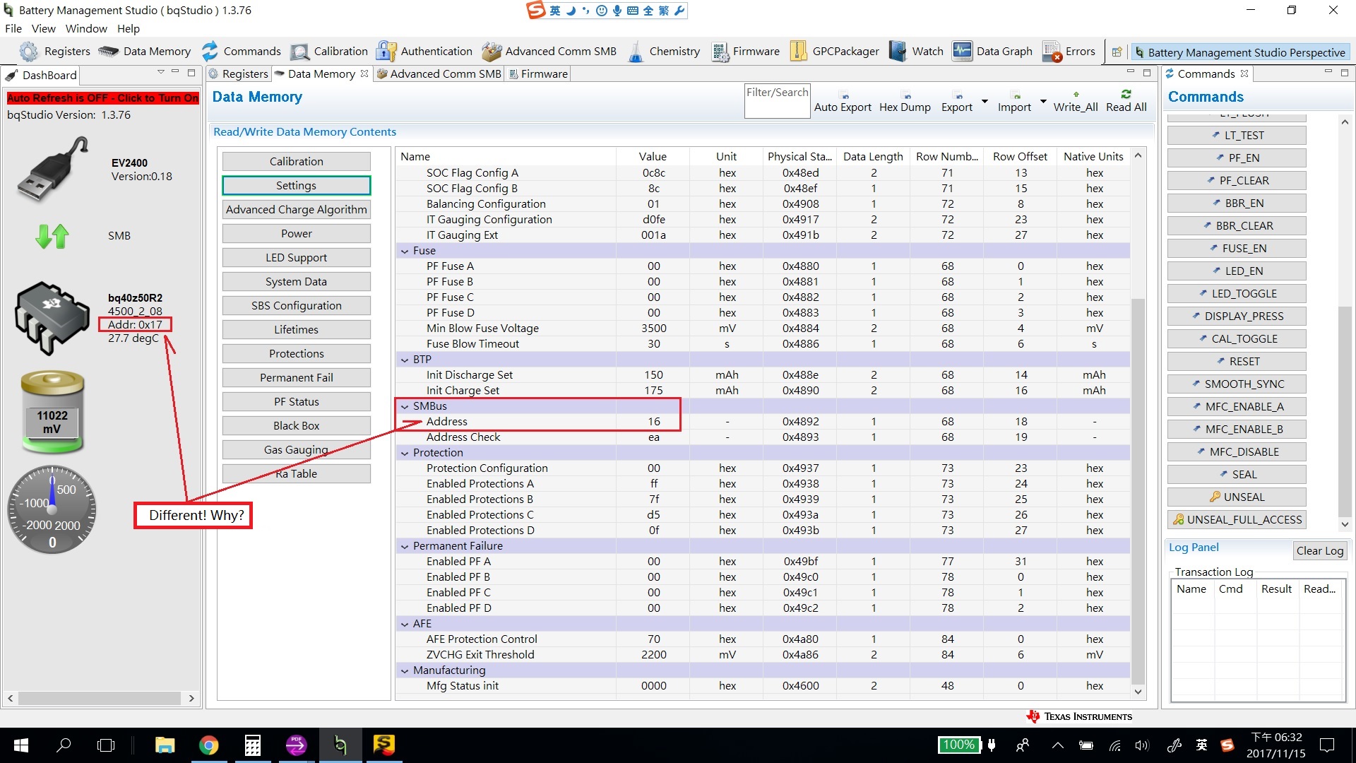Image resolution: width=1356 pixels, height=763 pixels.
Task: Select the Calibration category button
Action: pyautogui.click(x=297, y=162)
